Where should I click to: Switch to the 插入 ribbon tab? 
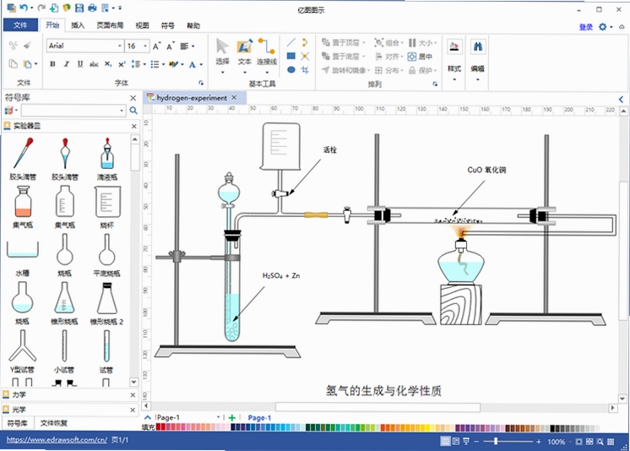pos(78,25)
